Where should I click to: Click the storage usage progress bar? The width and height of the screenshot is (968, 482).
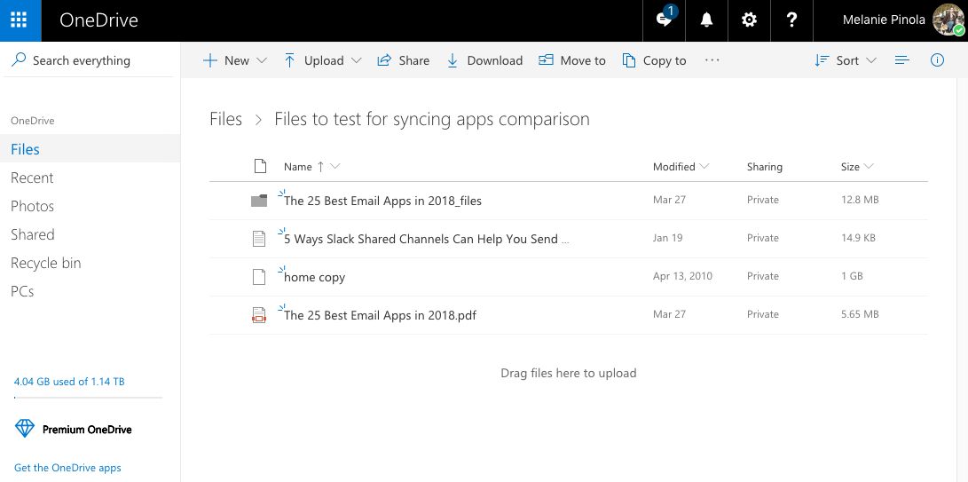click(88, 398)
